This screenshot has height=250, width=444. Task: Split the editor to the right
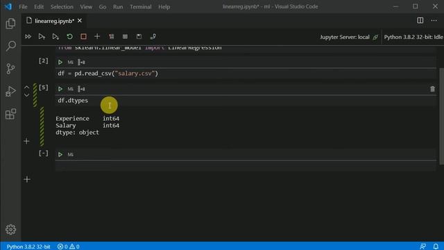420,20
